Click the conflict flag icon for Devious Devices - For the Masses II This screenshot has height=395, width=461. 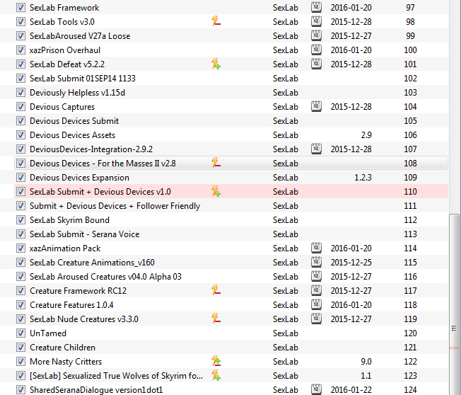tap(216, 163)
